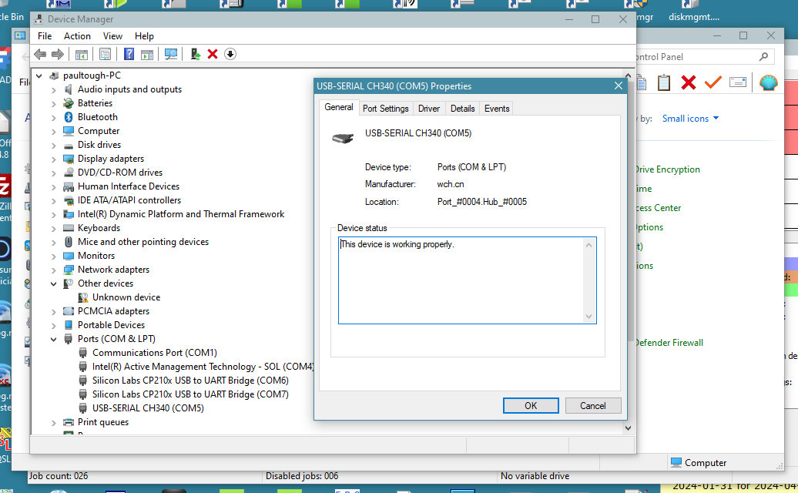Switch to the Details tab

pos(463,109)
